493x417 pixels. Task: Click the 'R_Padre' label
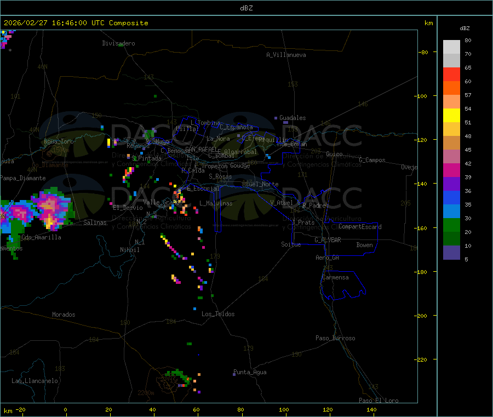coord(314,205)
